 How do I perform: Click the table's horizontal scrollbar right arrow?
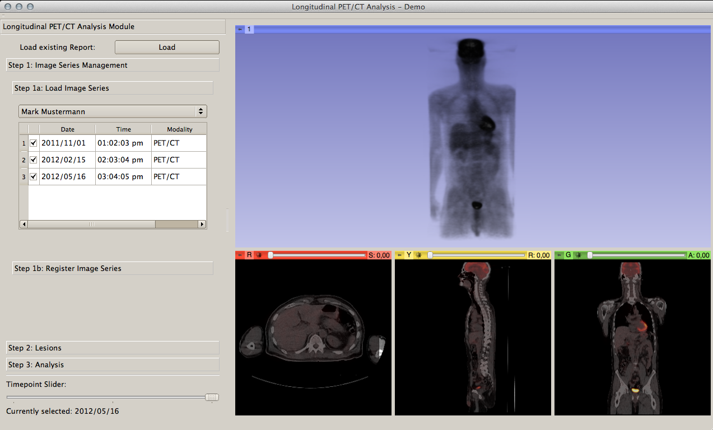click(x=202, y=225)
